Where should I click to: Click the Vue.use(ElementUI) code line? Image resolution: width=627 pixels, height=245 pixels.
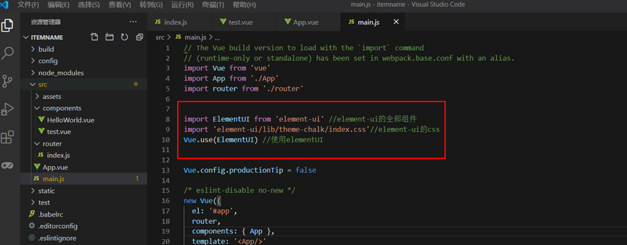[253, 140]
